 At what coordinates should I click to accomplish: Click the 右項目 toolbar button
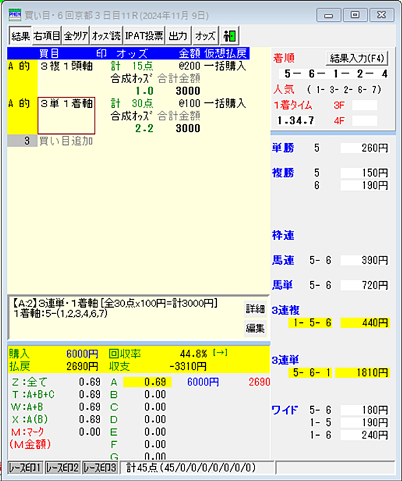pyautogui.click(x=47, y=36)
